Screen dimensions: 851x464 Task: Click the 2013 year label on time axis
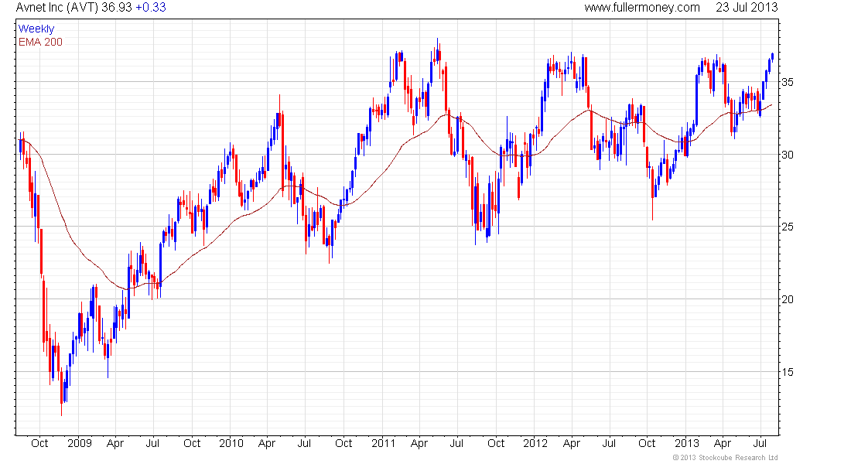tap(687, 443)
